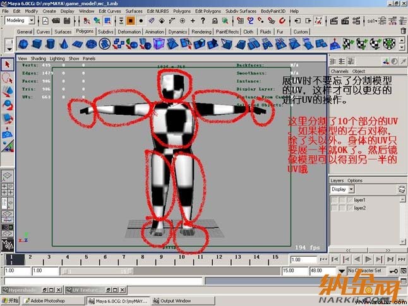Viewport: 408px width, 306px height.
Task: Click the playback end field 15.00
Action: (294, 271)
